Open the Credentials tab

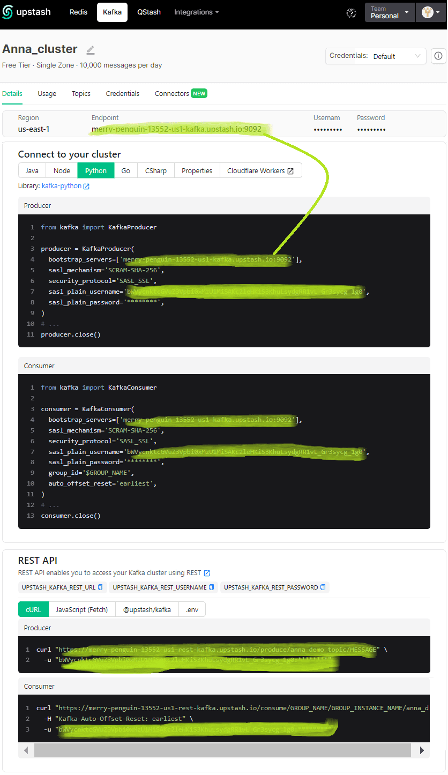(123, 93)
